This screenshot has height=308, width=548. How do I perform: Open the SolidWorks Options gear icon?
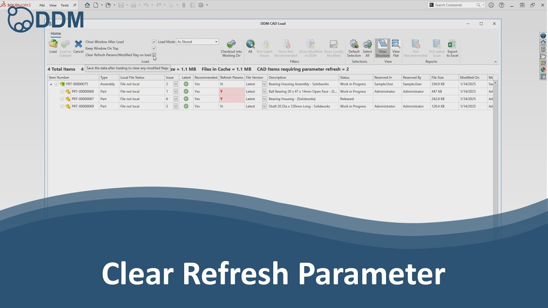(201, 5)
